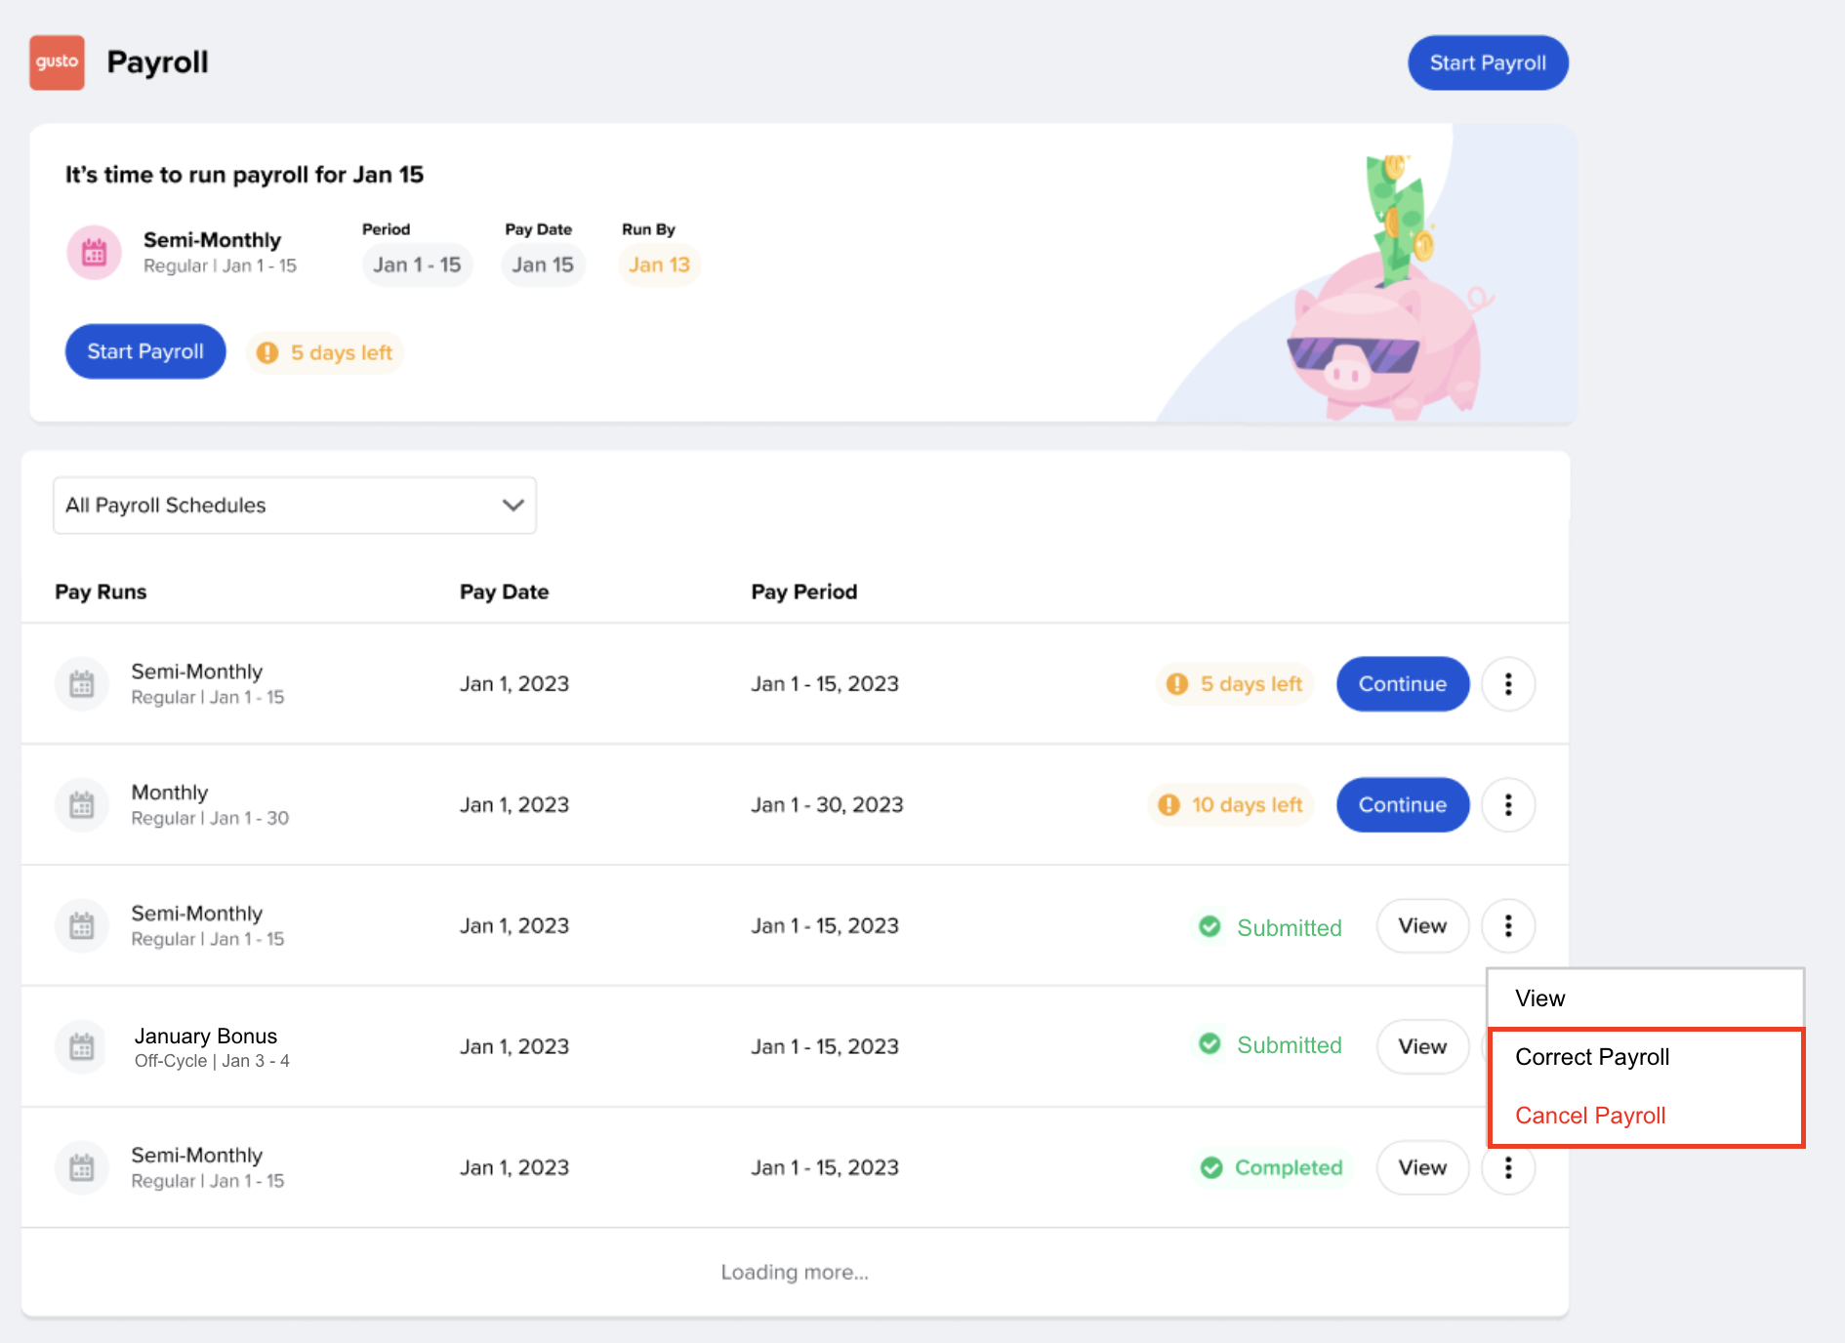Click the piggy bank illustration
Image resolution: width=1845 pixels, height=1343 pixels.
1386,332
